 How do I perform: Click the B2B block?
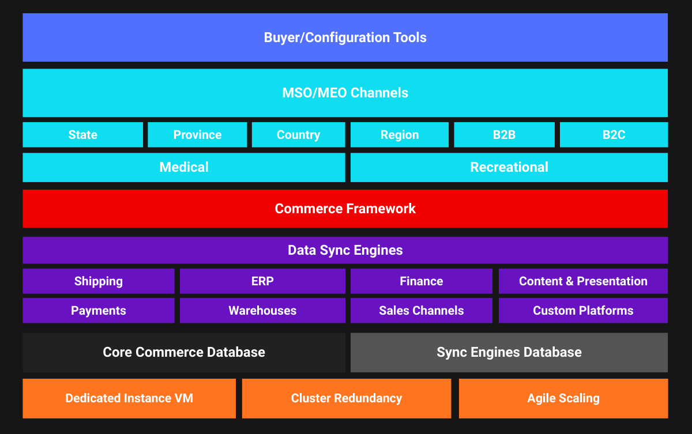[x=504, y=134]
